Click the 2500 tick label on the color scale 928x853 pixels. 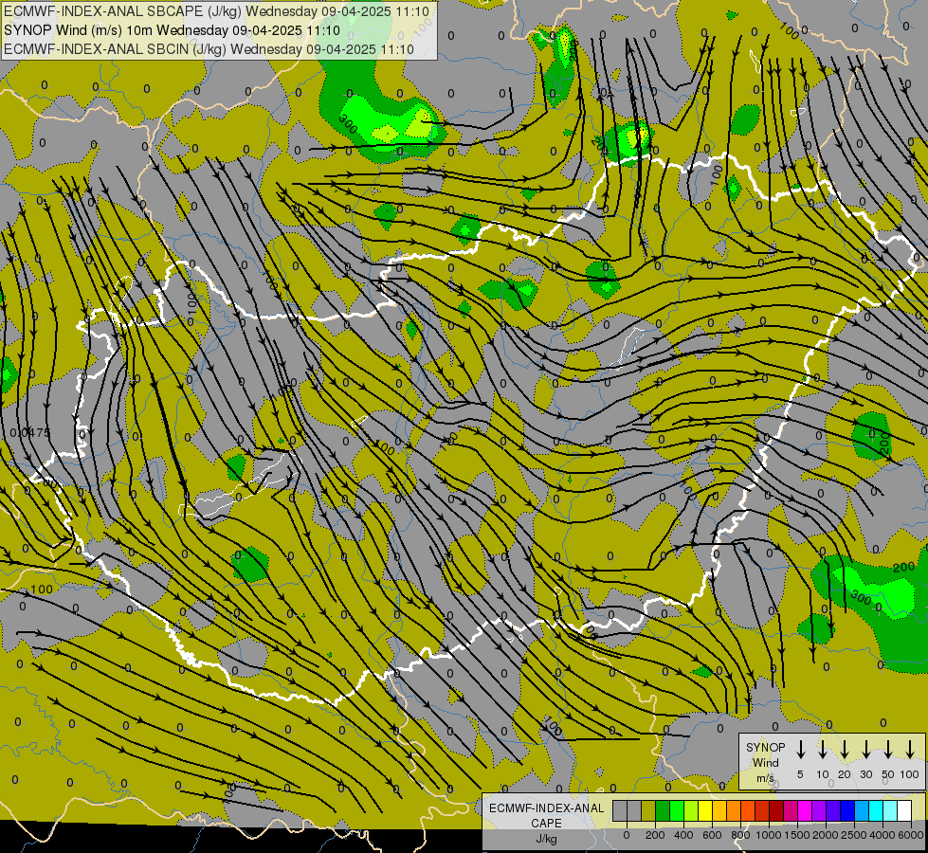click(854, 835)
